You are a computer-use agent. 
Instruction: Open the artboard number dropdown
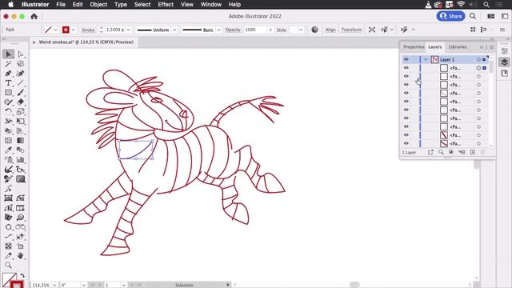pos(123,285)
